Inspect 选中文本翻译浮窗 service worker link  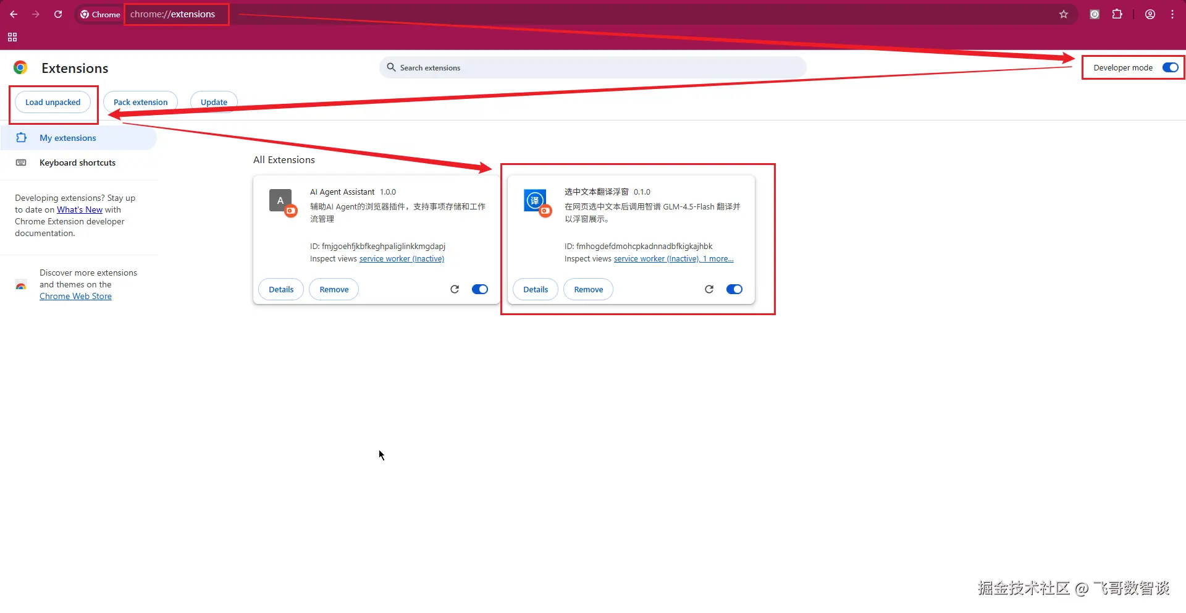pos(657,259)
